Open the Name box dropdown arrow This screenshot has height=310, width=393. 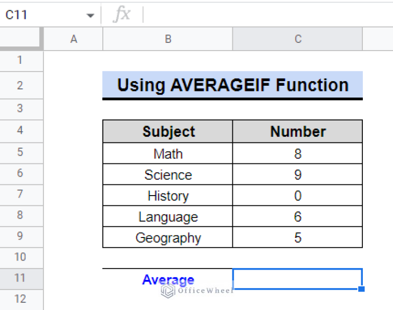[x=91, y=15]
